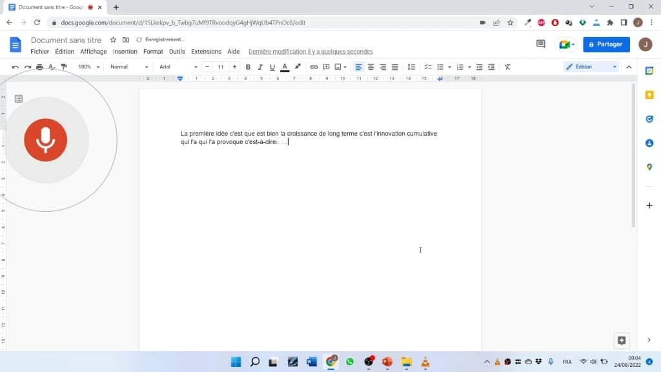661x372 pixels.
Task: Click the Explore button at bottom right
Action: coord(622,340)
